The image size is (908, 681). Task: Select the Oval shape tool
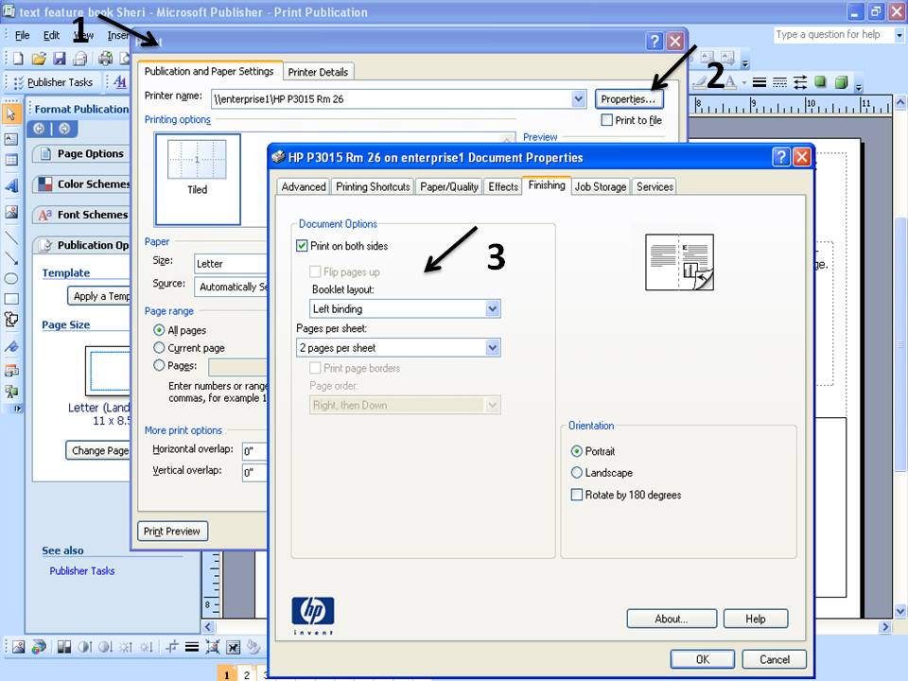click(x=11, y=278)
